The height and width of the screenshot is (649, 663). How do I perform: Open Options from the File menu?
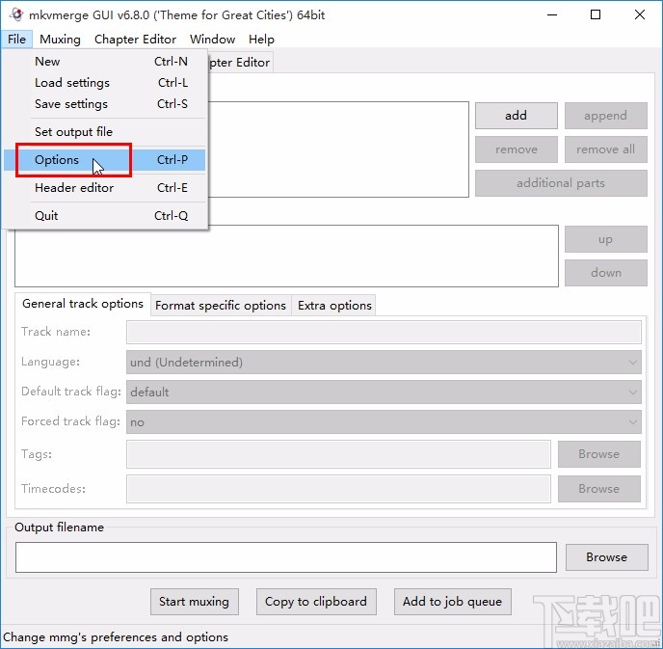(104, 160)
